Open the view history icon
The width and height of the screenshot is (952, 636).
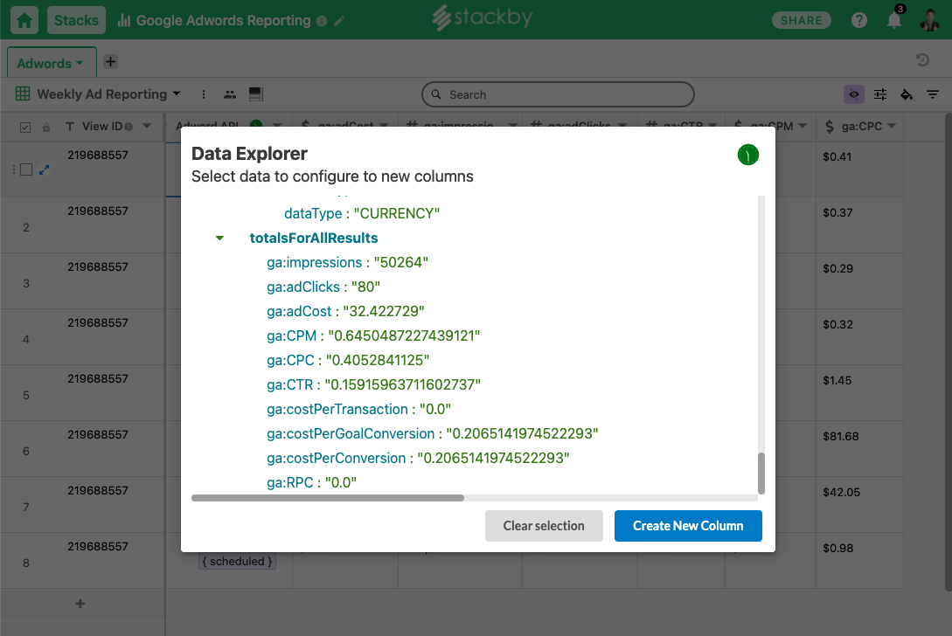tap(922, 59)
